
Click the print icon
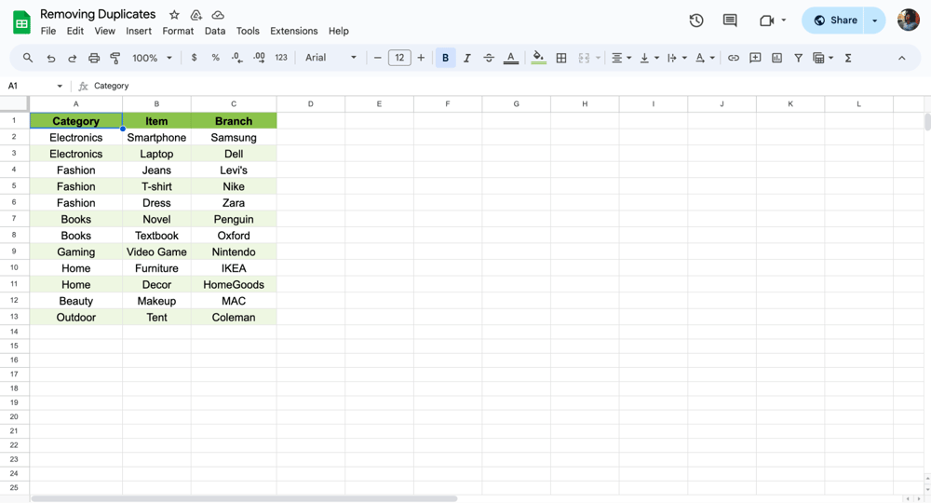94,58
